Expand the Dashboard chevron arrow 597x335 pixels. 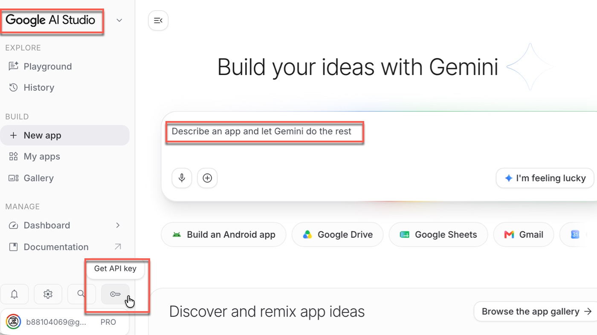pos(118,225)
